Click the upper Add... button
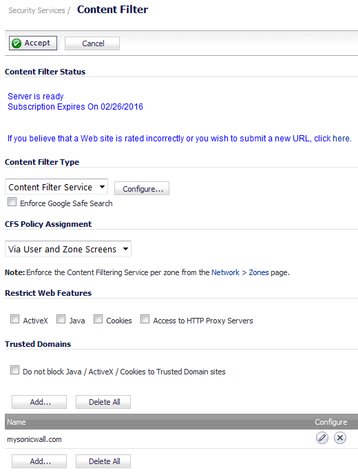Image resolution: width=358 pixels, height=473 pixels. coord(39,402)
